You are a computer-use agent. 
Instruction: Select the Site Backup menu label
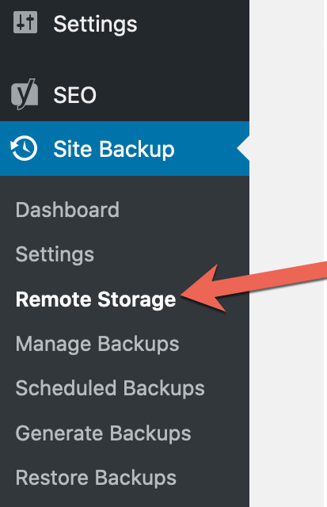pos(114,150)
